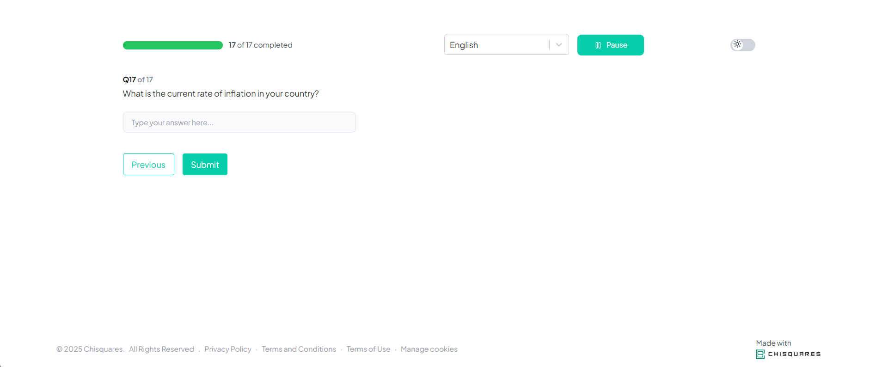
Task: Click the CHISQUARES wordmark text
Action: (794, 354)
